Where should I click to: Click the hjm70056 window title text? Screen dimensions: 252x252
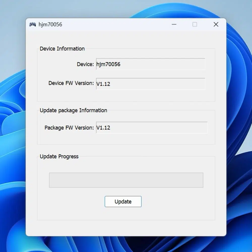pyautogui.click(x=50, y=25)
